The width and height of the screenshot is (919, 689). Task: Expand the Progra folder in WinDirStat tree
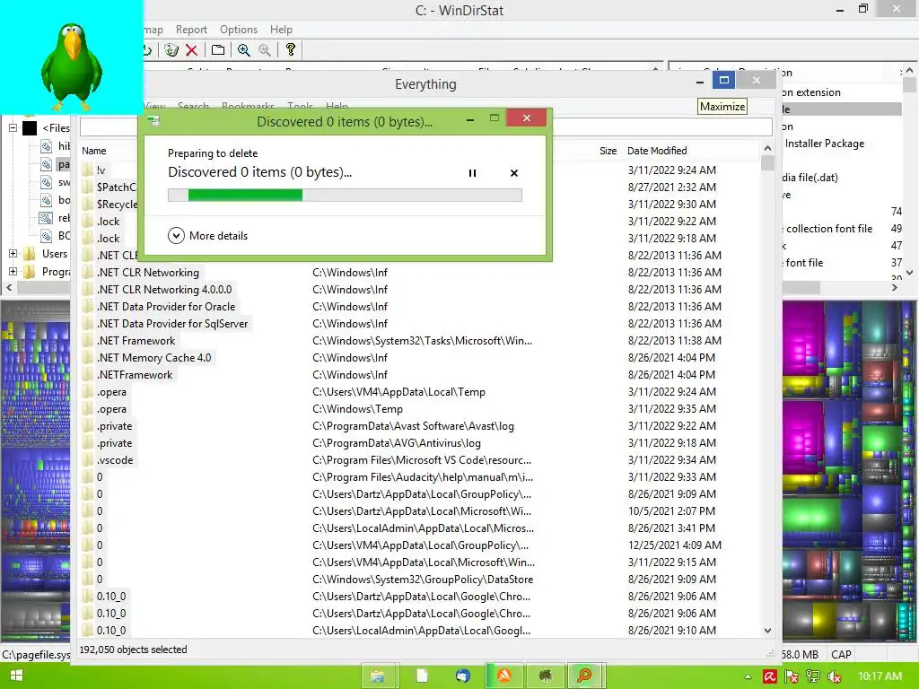pos(13,271)
